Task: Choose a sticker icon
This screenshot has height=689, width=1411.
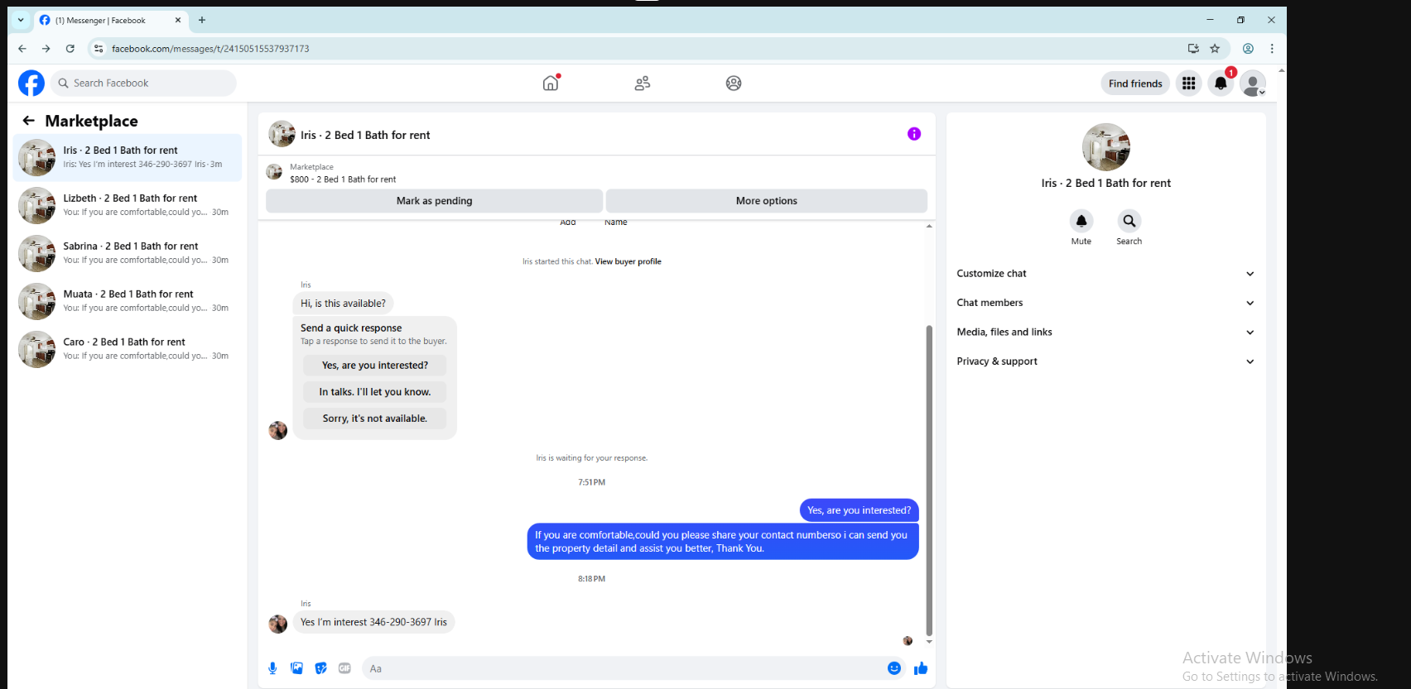Action: click(320, 668)
